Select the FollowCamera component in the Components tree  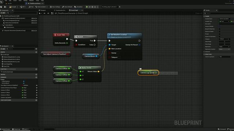[x=10, y=27]
